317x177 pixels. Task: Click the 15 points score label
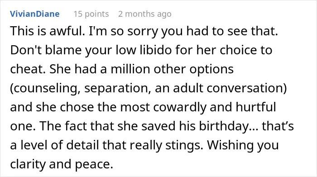tap(91, 14)
